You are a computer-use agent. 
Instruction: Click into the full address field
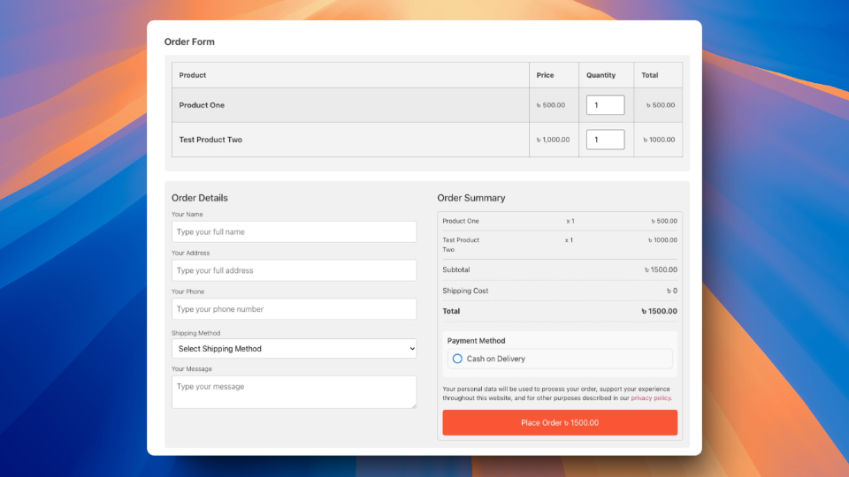[x=294, y=271]
